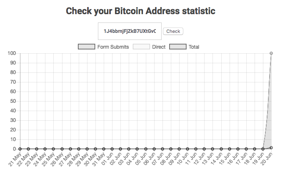285x176 pixels.
Task: Toggle the Direct dataset legend swatch
Action: pyautogui.click(x=141, y=47)
